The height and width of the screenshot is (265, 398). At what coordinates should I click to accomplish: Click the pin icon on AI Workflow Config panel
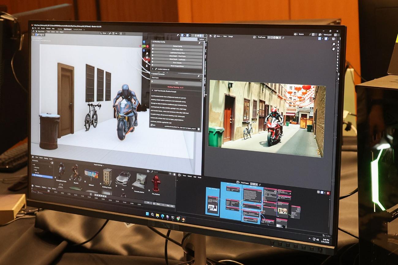click(x=199, y=43)
